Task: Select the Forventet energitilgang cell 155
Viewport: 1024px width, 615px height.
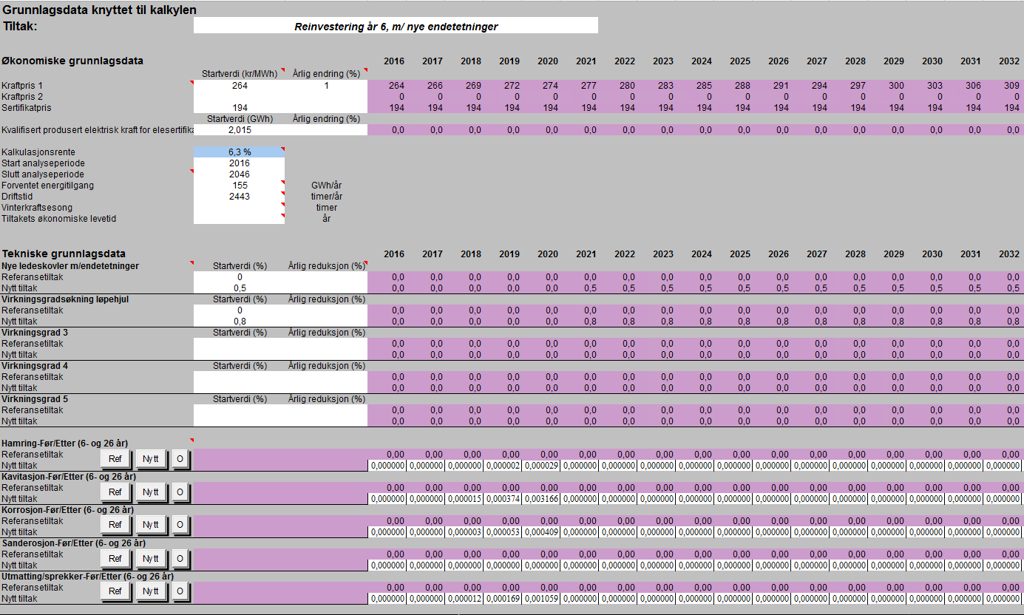Action: tap(239, 186)
